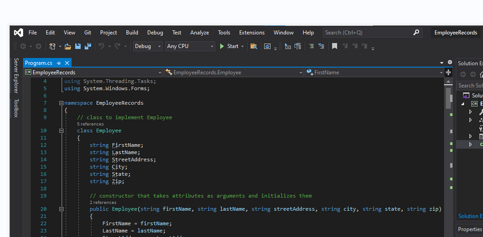Open the Git menu
This screenshot has height=237, width=483.
click(x=87, y=33)
